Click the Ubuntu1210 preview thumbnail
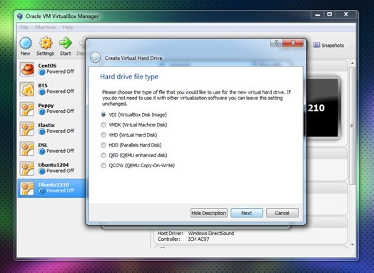 pos(323,108)
